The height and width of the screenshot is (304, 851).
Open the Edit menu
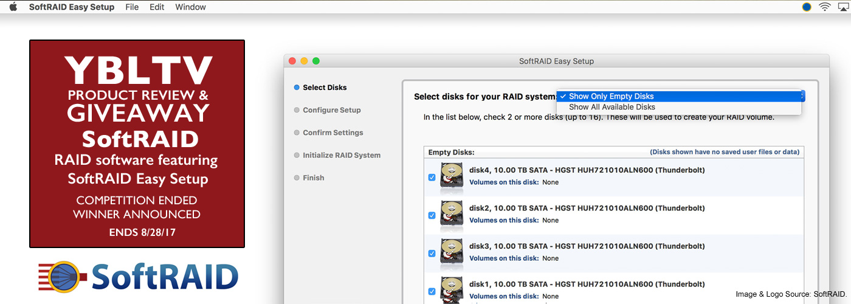pyautogui.click(x=157, y=7)
